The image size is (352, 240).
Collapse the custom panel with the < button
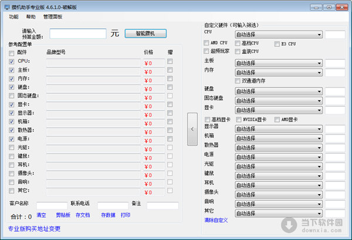pos(192,129)
